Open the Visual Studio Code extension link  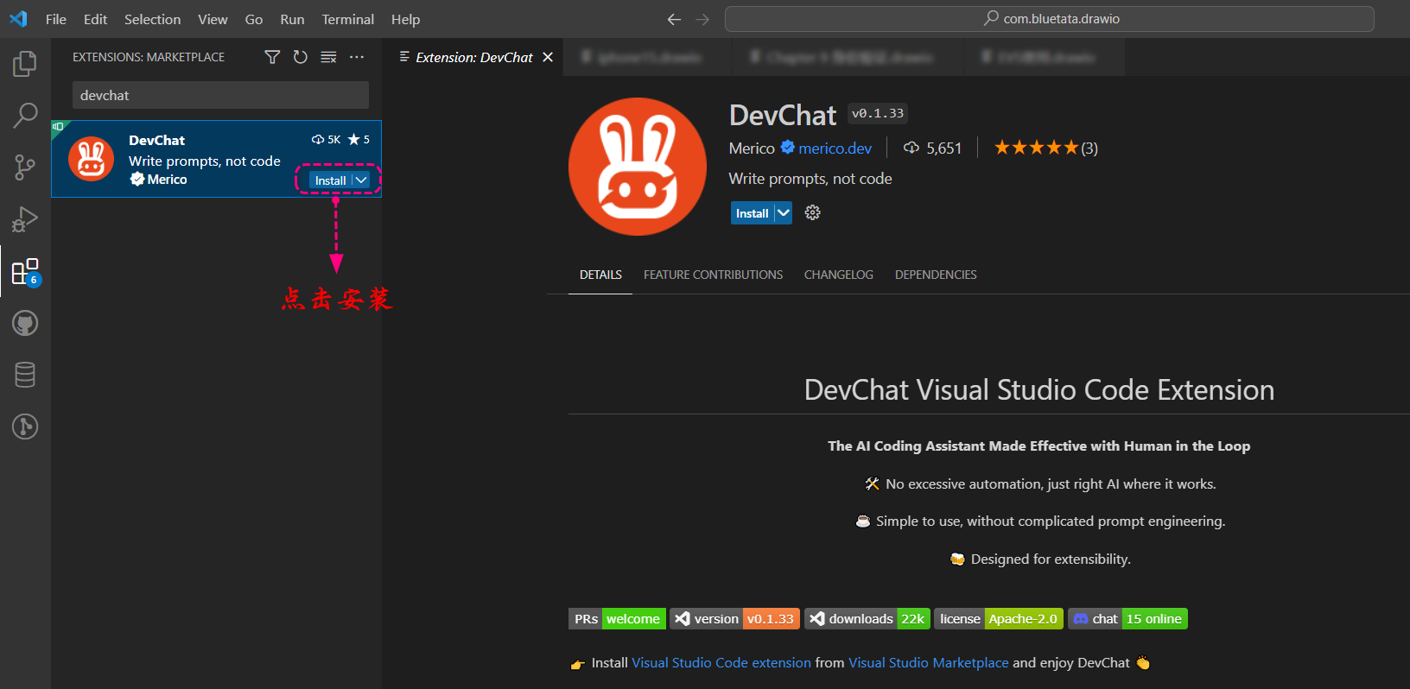click(721, 662)
